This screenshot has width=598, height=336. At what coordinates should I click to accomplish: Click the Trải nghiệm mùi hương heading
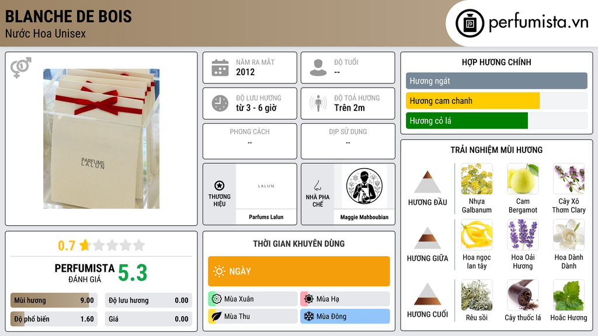pyautogui.click(x=496, y=150)
